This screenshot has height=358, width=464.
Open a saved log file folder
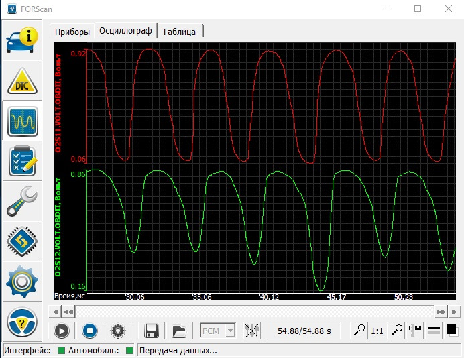pyautogui.click(x=179, y=331)
